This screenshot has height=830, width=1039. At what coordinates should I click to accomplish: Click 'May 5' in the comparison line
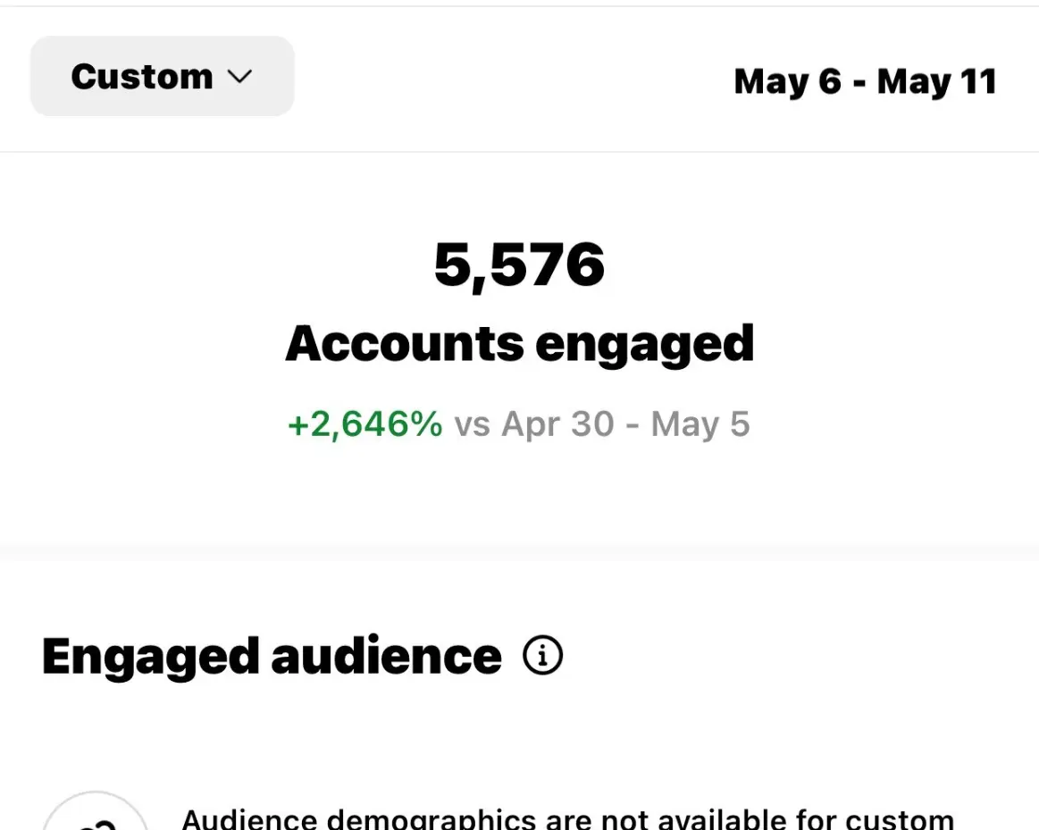[700, 424]
